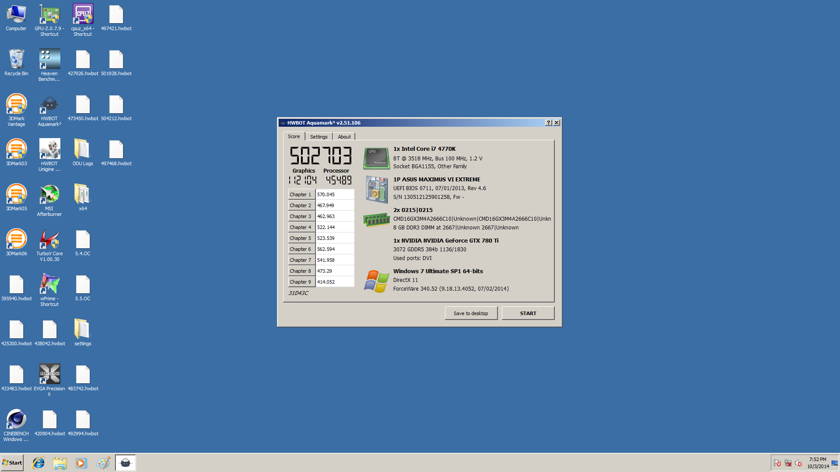Launch 3DMark03 desktop icon
Screen dimensions: 840x472
(x=16, y=153)
